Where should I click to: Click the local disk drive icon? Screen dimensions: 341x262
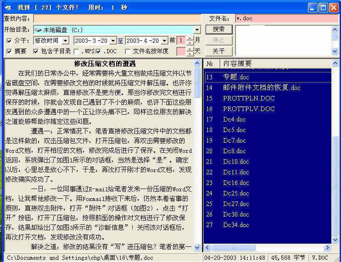point(38,30)
